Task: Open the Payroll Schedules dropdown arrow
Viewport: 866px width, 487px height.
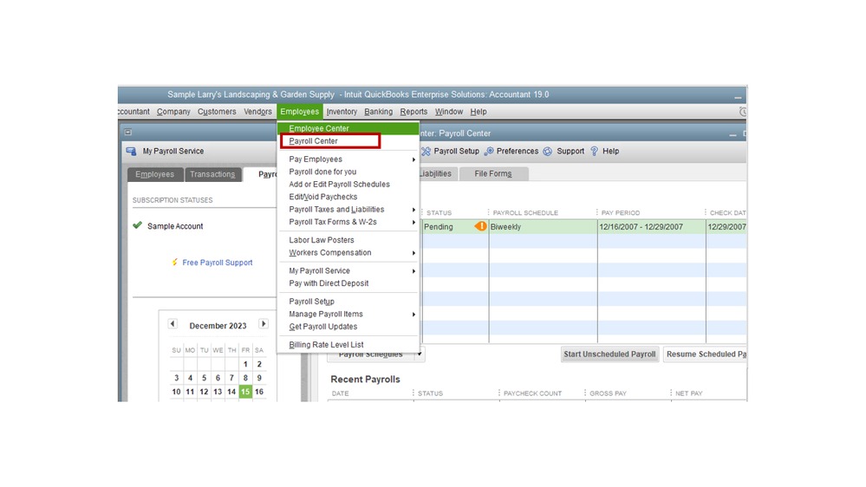Action: 420,354
